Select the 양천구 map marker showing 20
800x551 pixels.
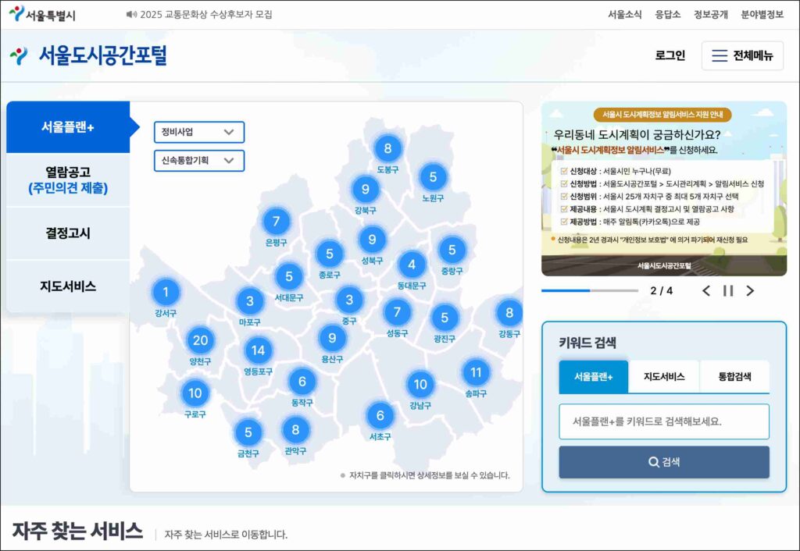200,340
